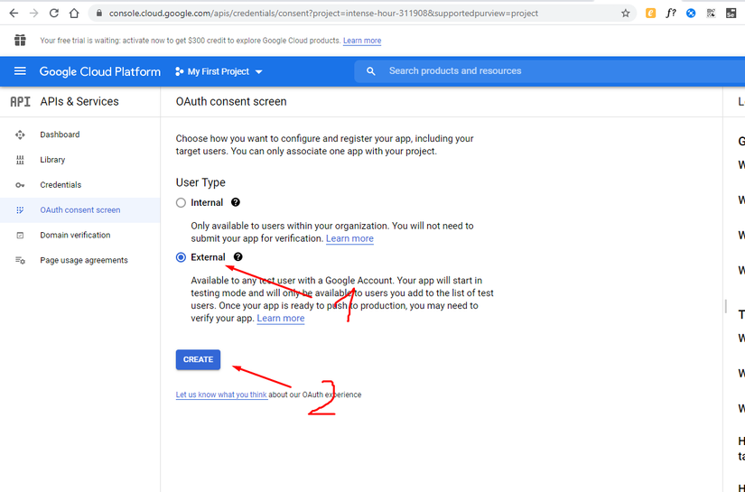Image resolution: width=745 pixels, height=492 pixels.
Task: Open Credentials in the sidebar
Action: [61, 185]
